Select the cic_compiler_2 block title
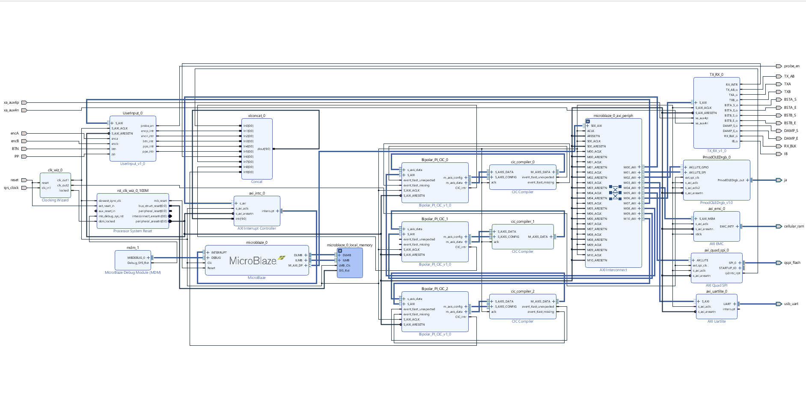The width and height of the screenshot is (806, 407). pos(523,292)
